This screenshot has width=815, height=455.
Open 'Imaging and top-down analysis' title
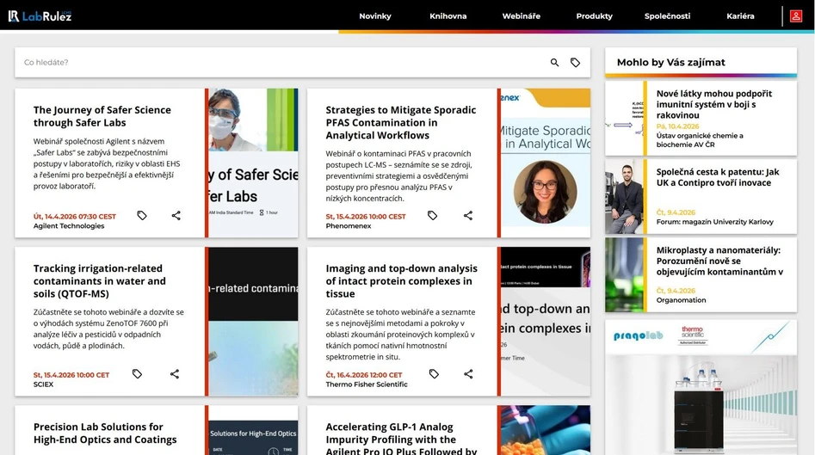(401, 281)
